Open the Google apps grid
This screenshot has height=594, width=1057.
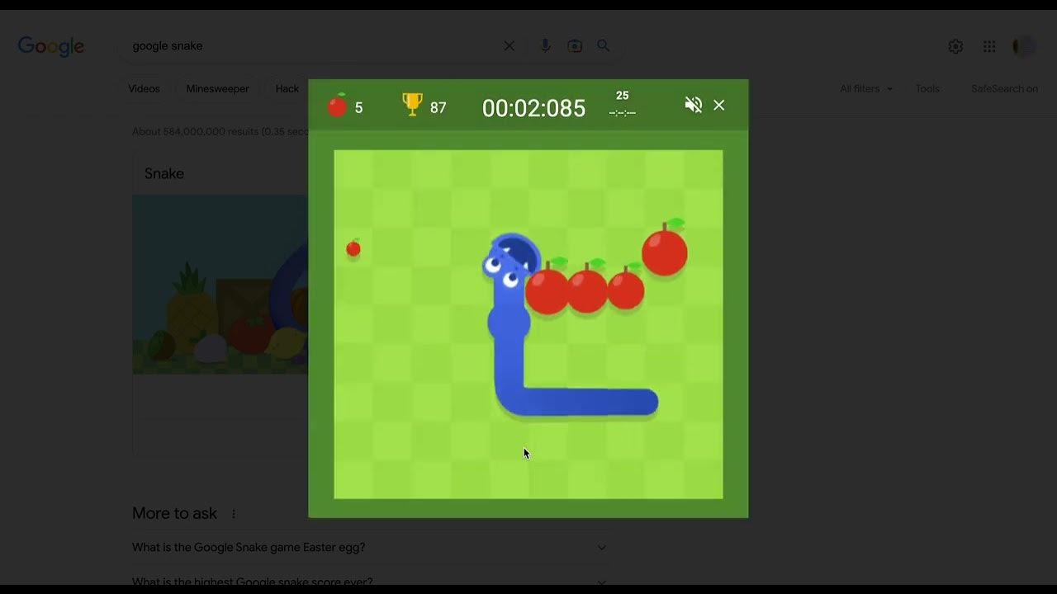click(x=989, y=46)
